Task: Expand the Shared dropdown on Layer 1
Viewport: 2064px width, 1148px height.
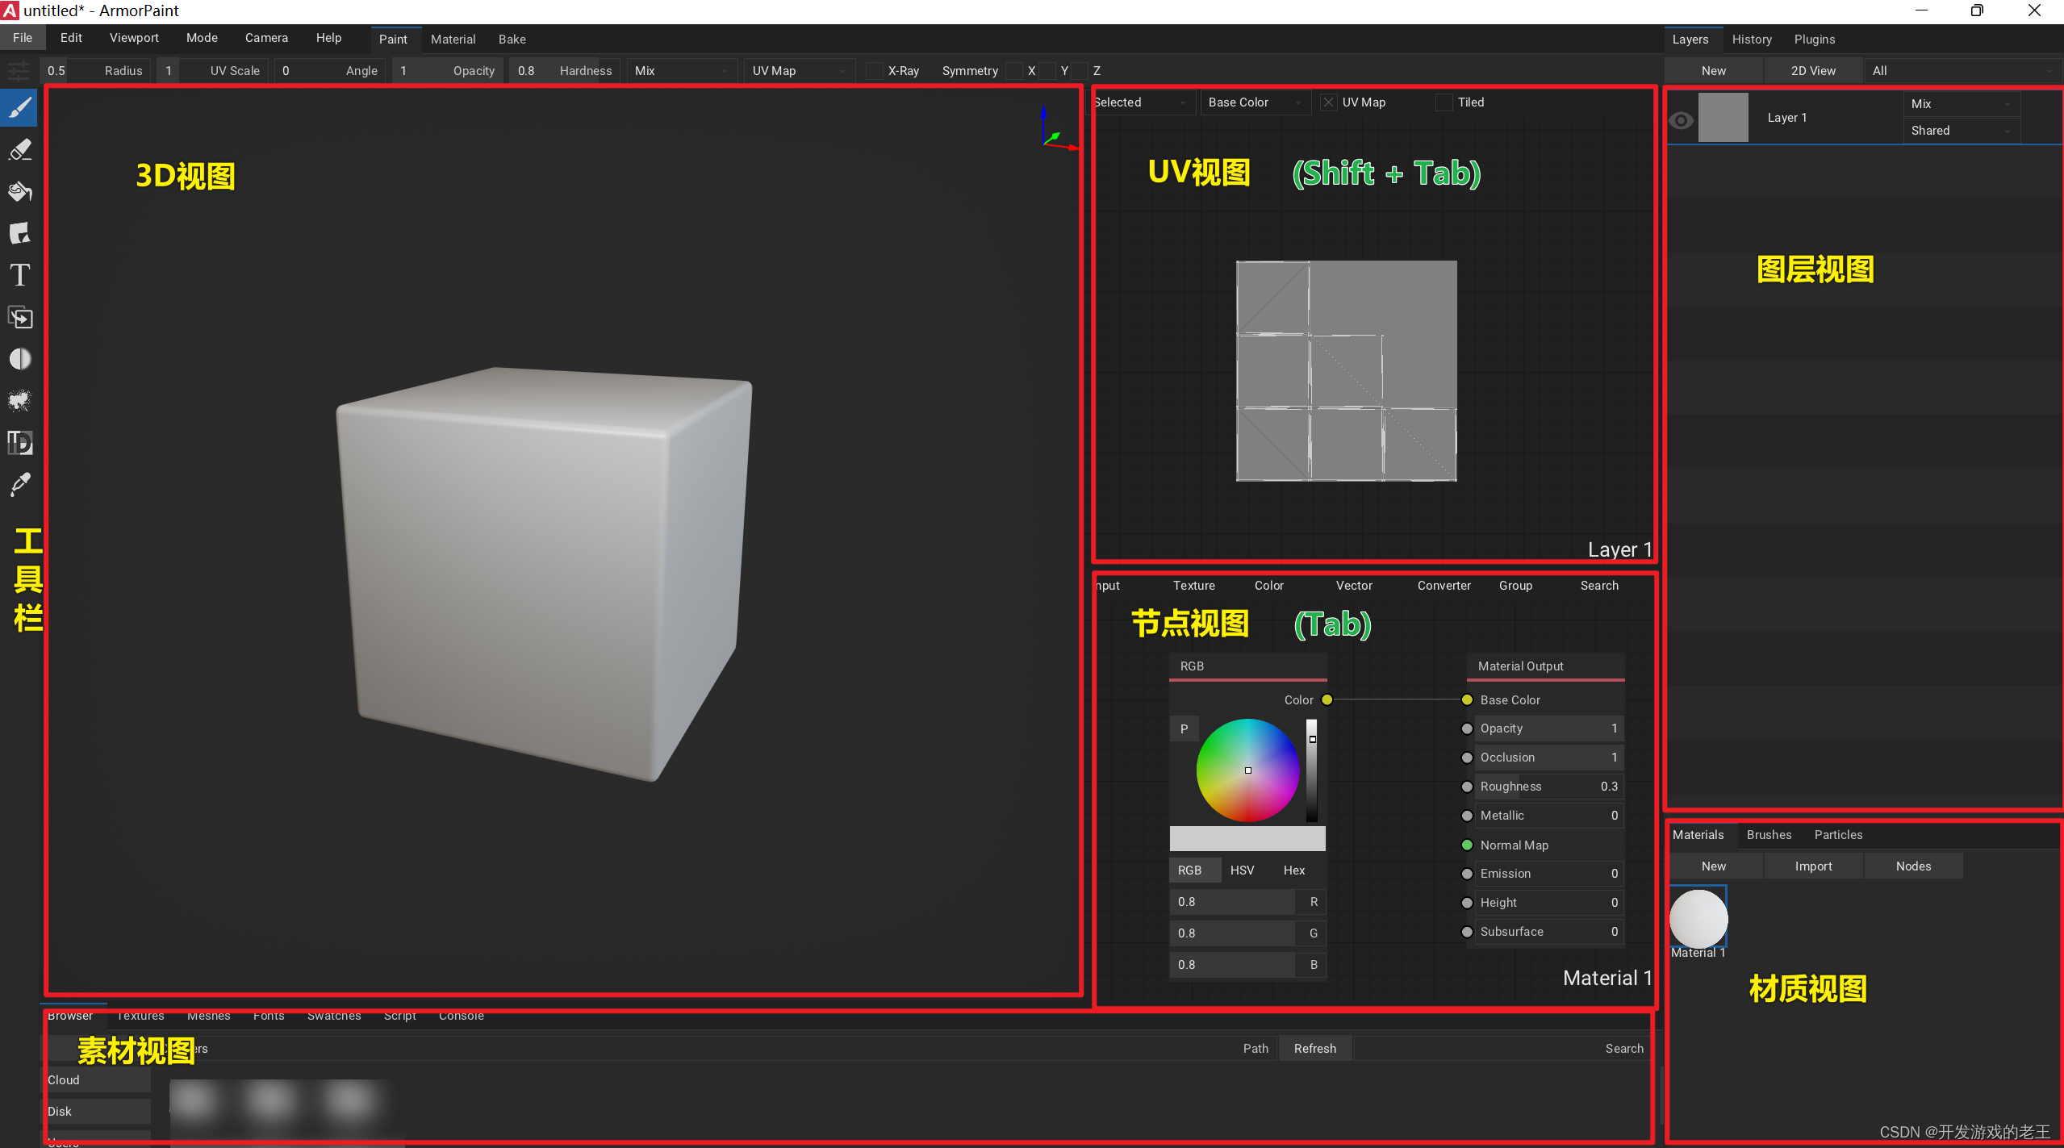Action: coord(1961,131)
